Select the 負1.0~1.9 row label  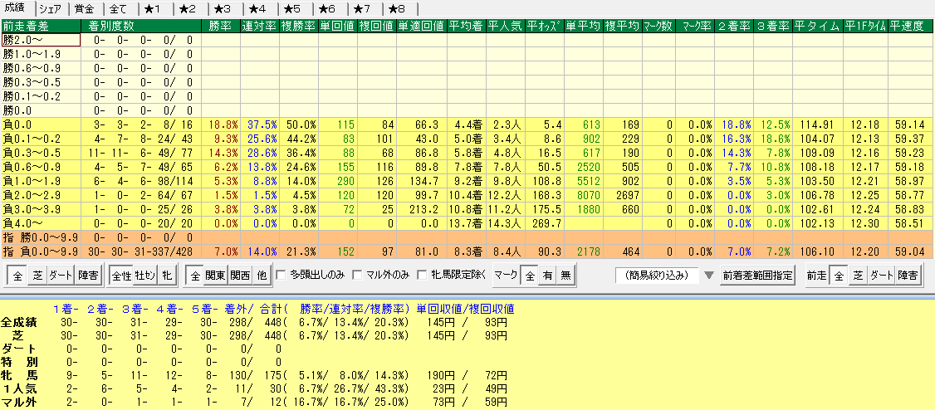41,181
